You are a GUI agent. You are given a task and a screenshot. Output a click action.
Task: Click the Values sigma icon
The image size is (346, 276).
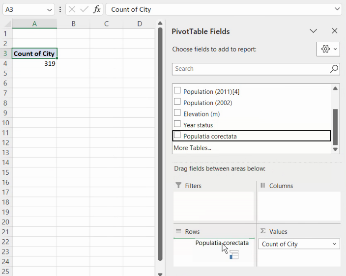[x=263, y=231]
